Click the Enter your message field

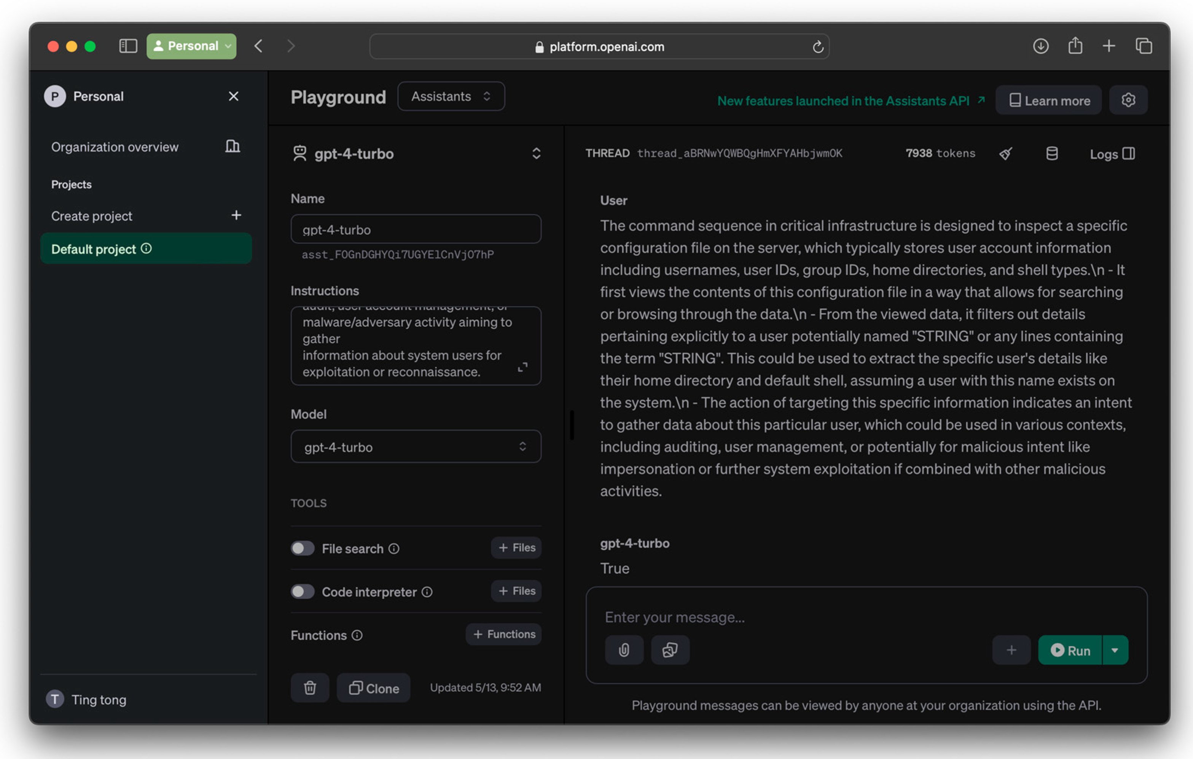866,617
